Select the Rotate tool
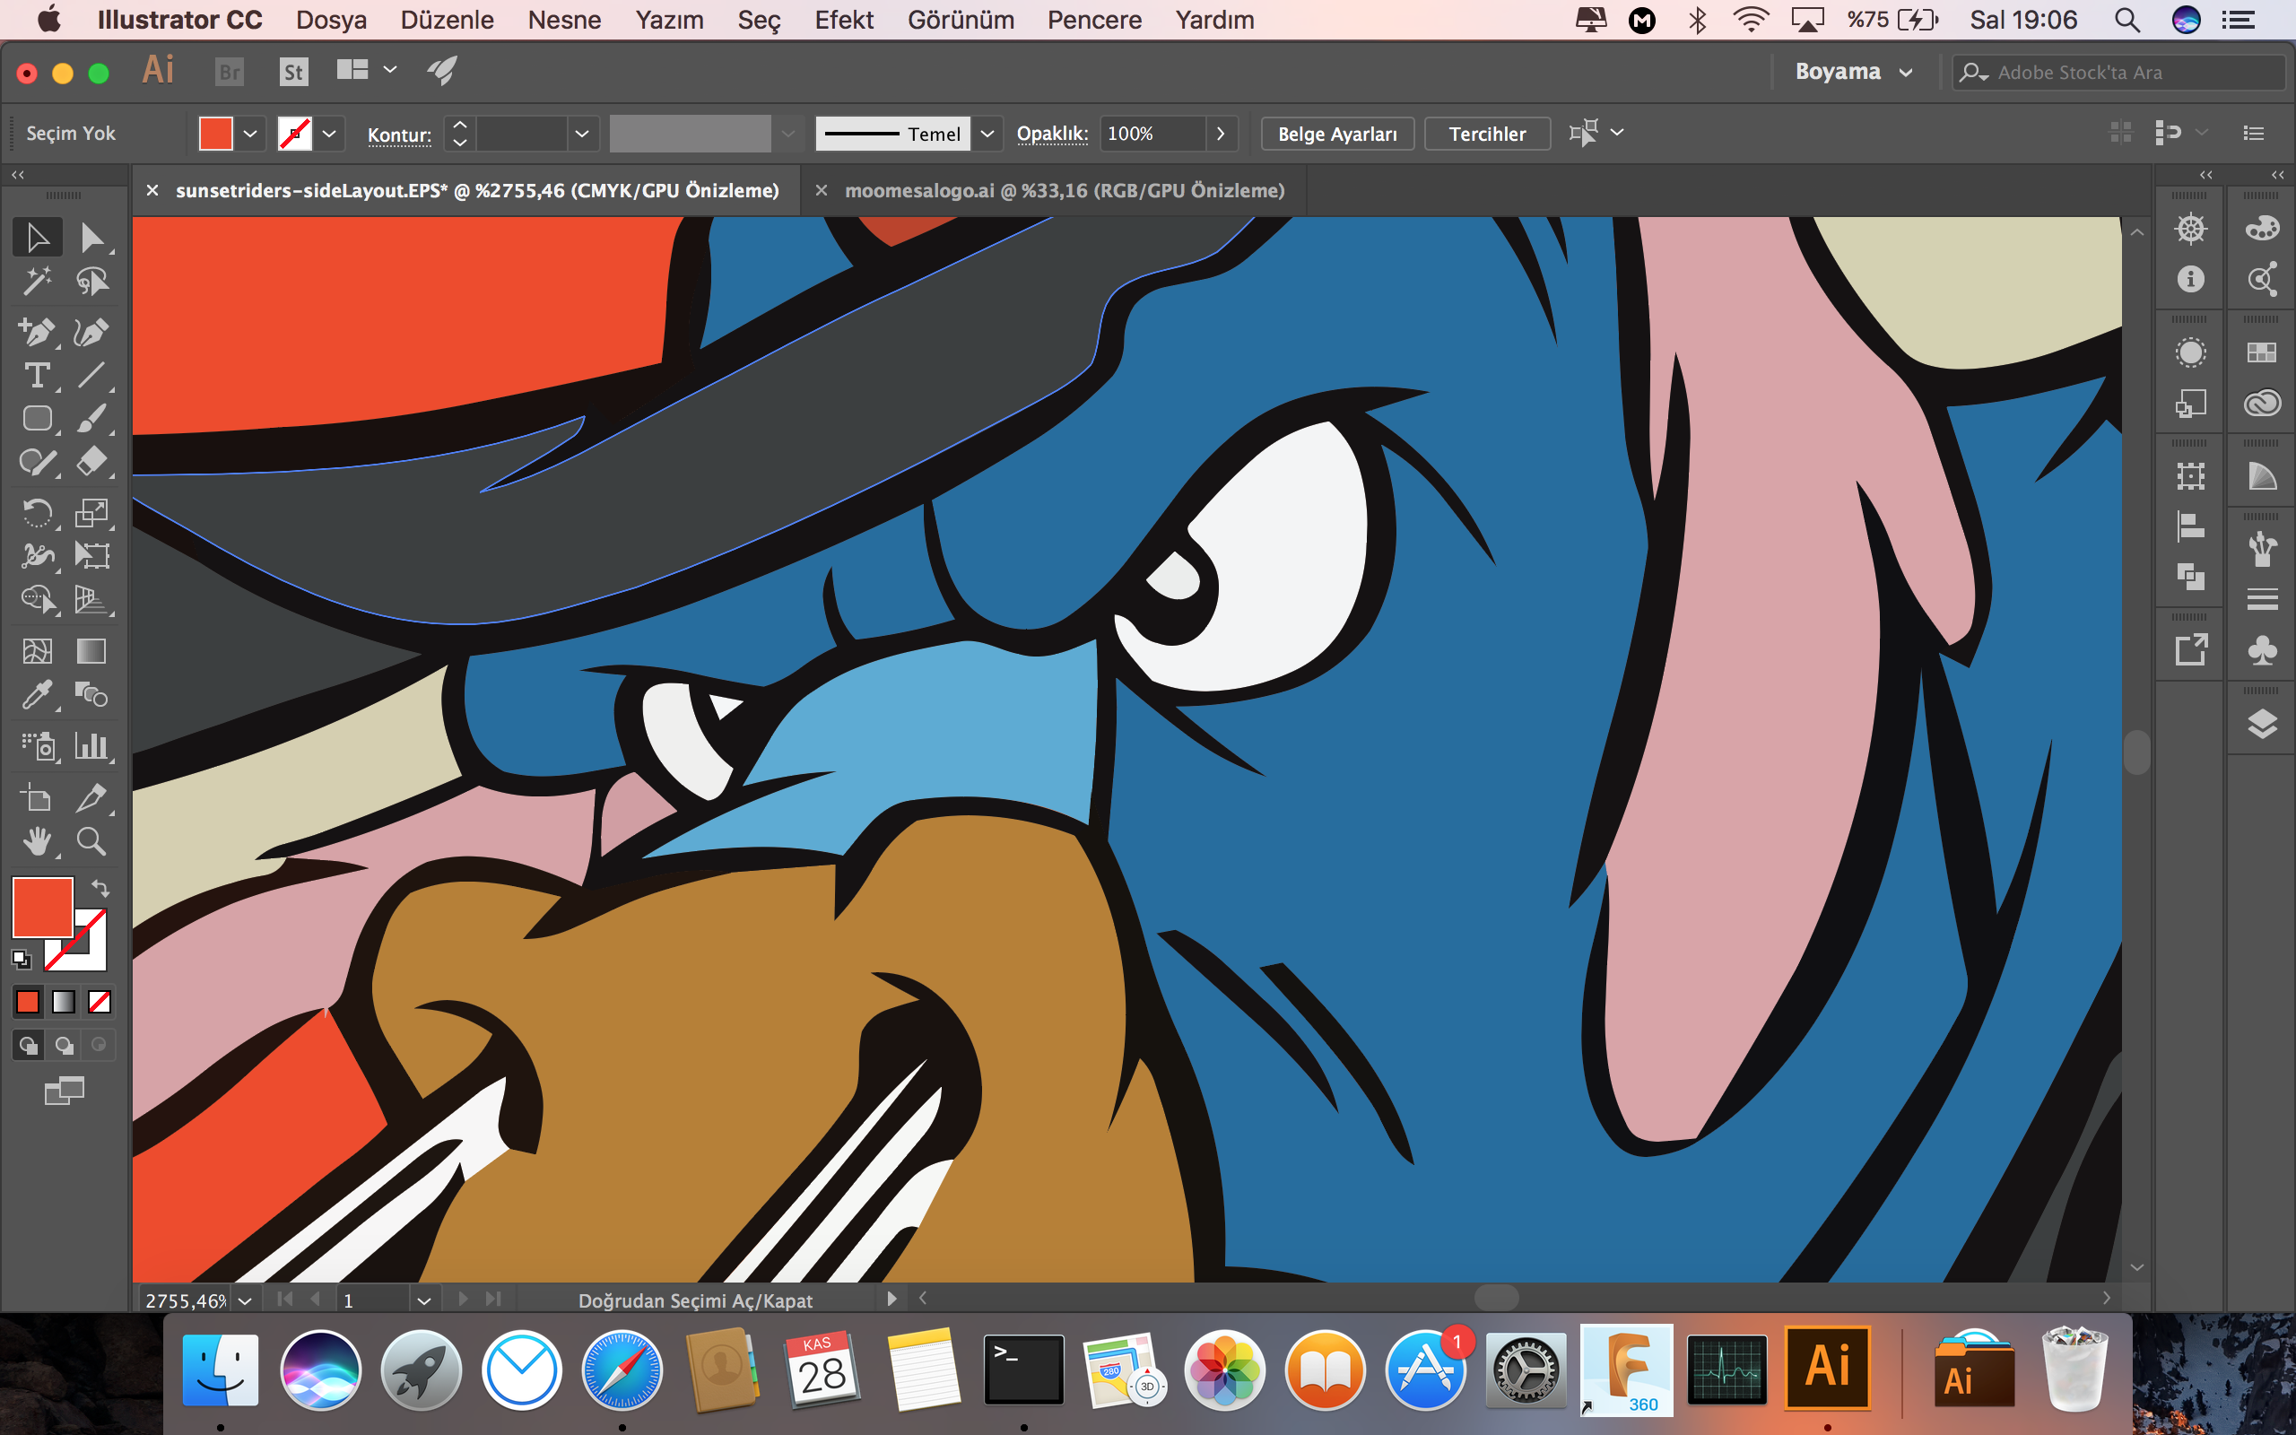 [37, 512]
